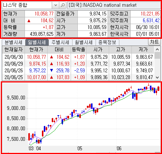Screen dimensions: 162x154
Task: Open the 월별시세 tab
Action: 84,42
